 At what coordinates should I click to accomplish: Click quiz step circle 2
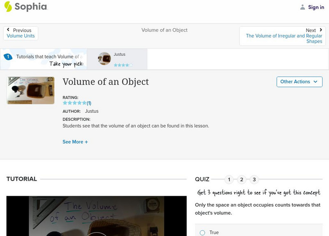pyautogui.click(x=242, y=179)
